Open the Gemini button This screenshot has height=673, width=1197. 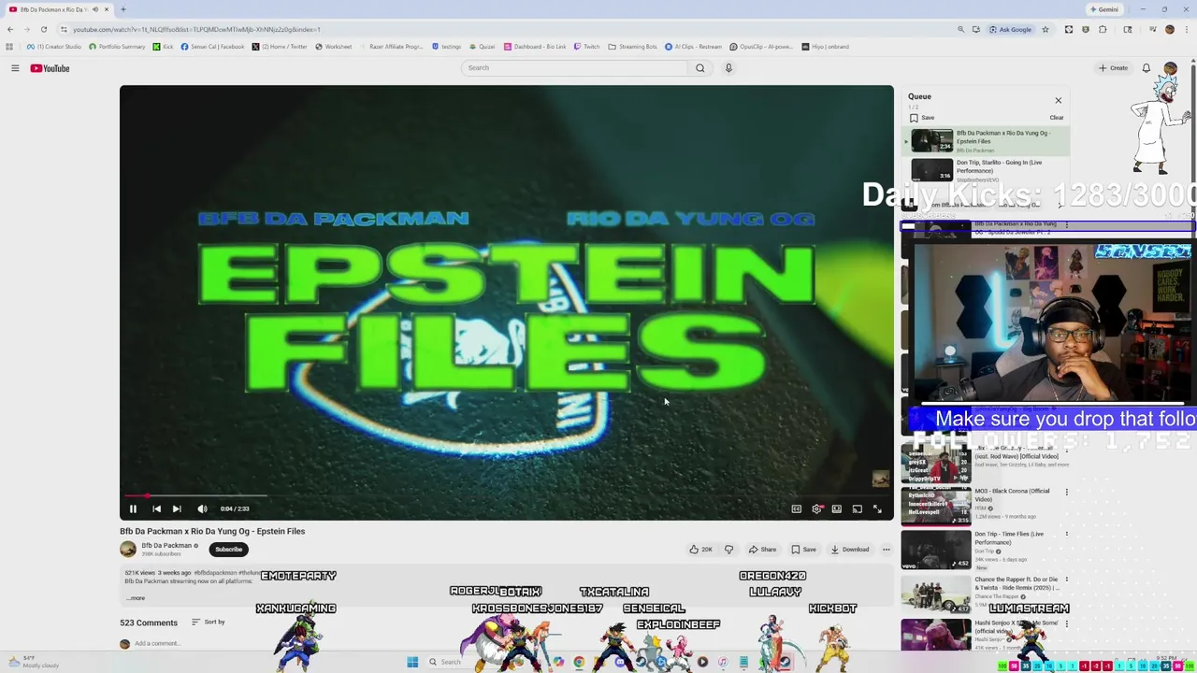click(1104, 9)
